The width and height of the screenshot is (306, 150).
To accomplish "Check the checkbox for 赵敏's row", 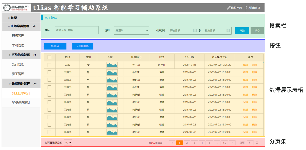I will 49,65.
